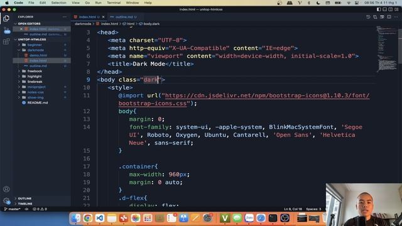Click the Ln 9, Col 18 status indicator
Image resolution: width=402 pixels, height=226 pixels.
(293, 209)
